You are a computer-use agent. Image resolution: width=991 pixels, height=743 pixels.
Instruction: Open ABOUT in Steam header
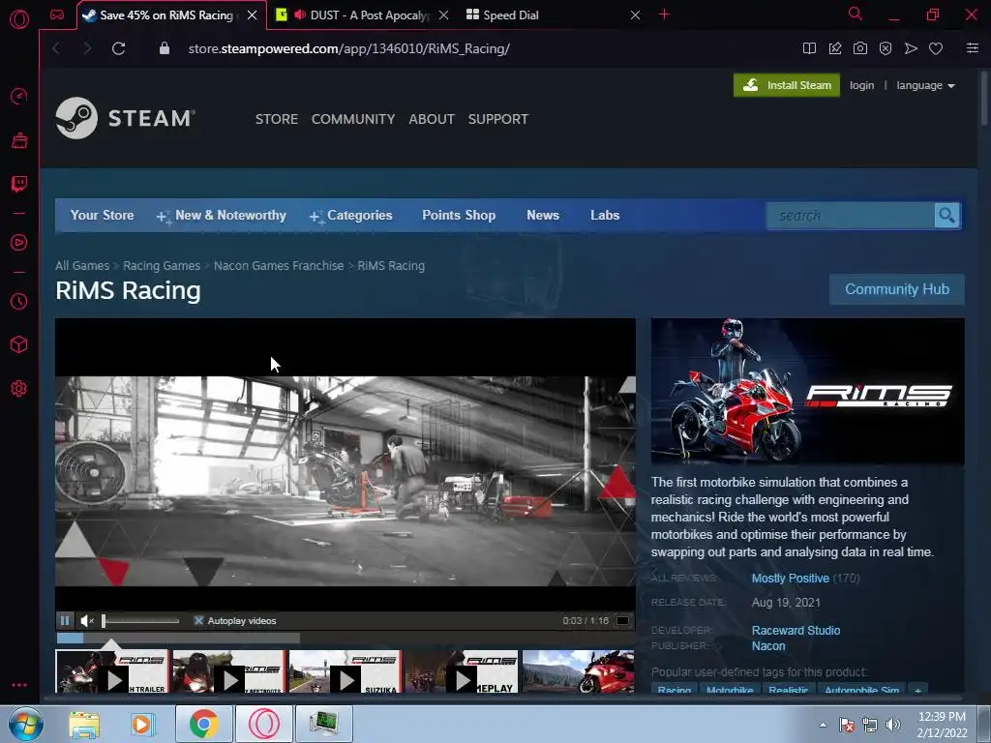point(432,119)
